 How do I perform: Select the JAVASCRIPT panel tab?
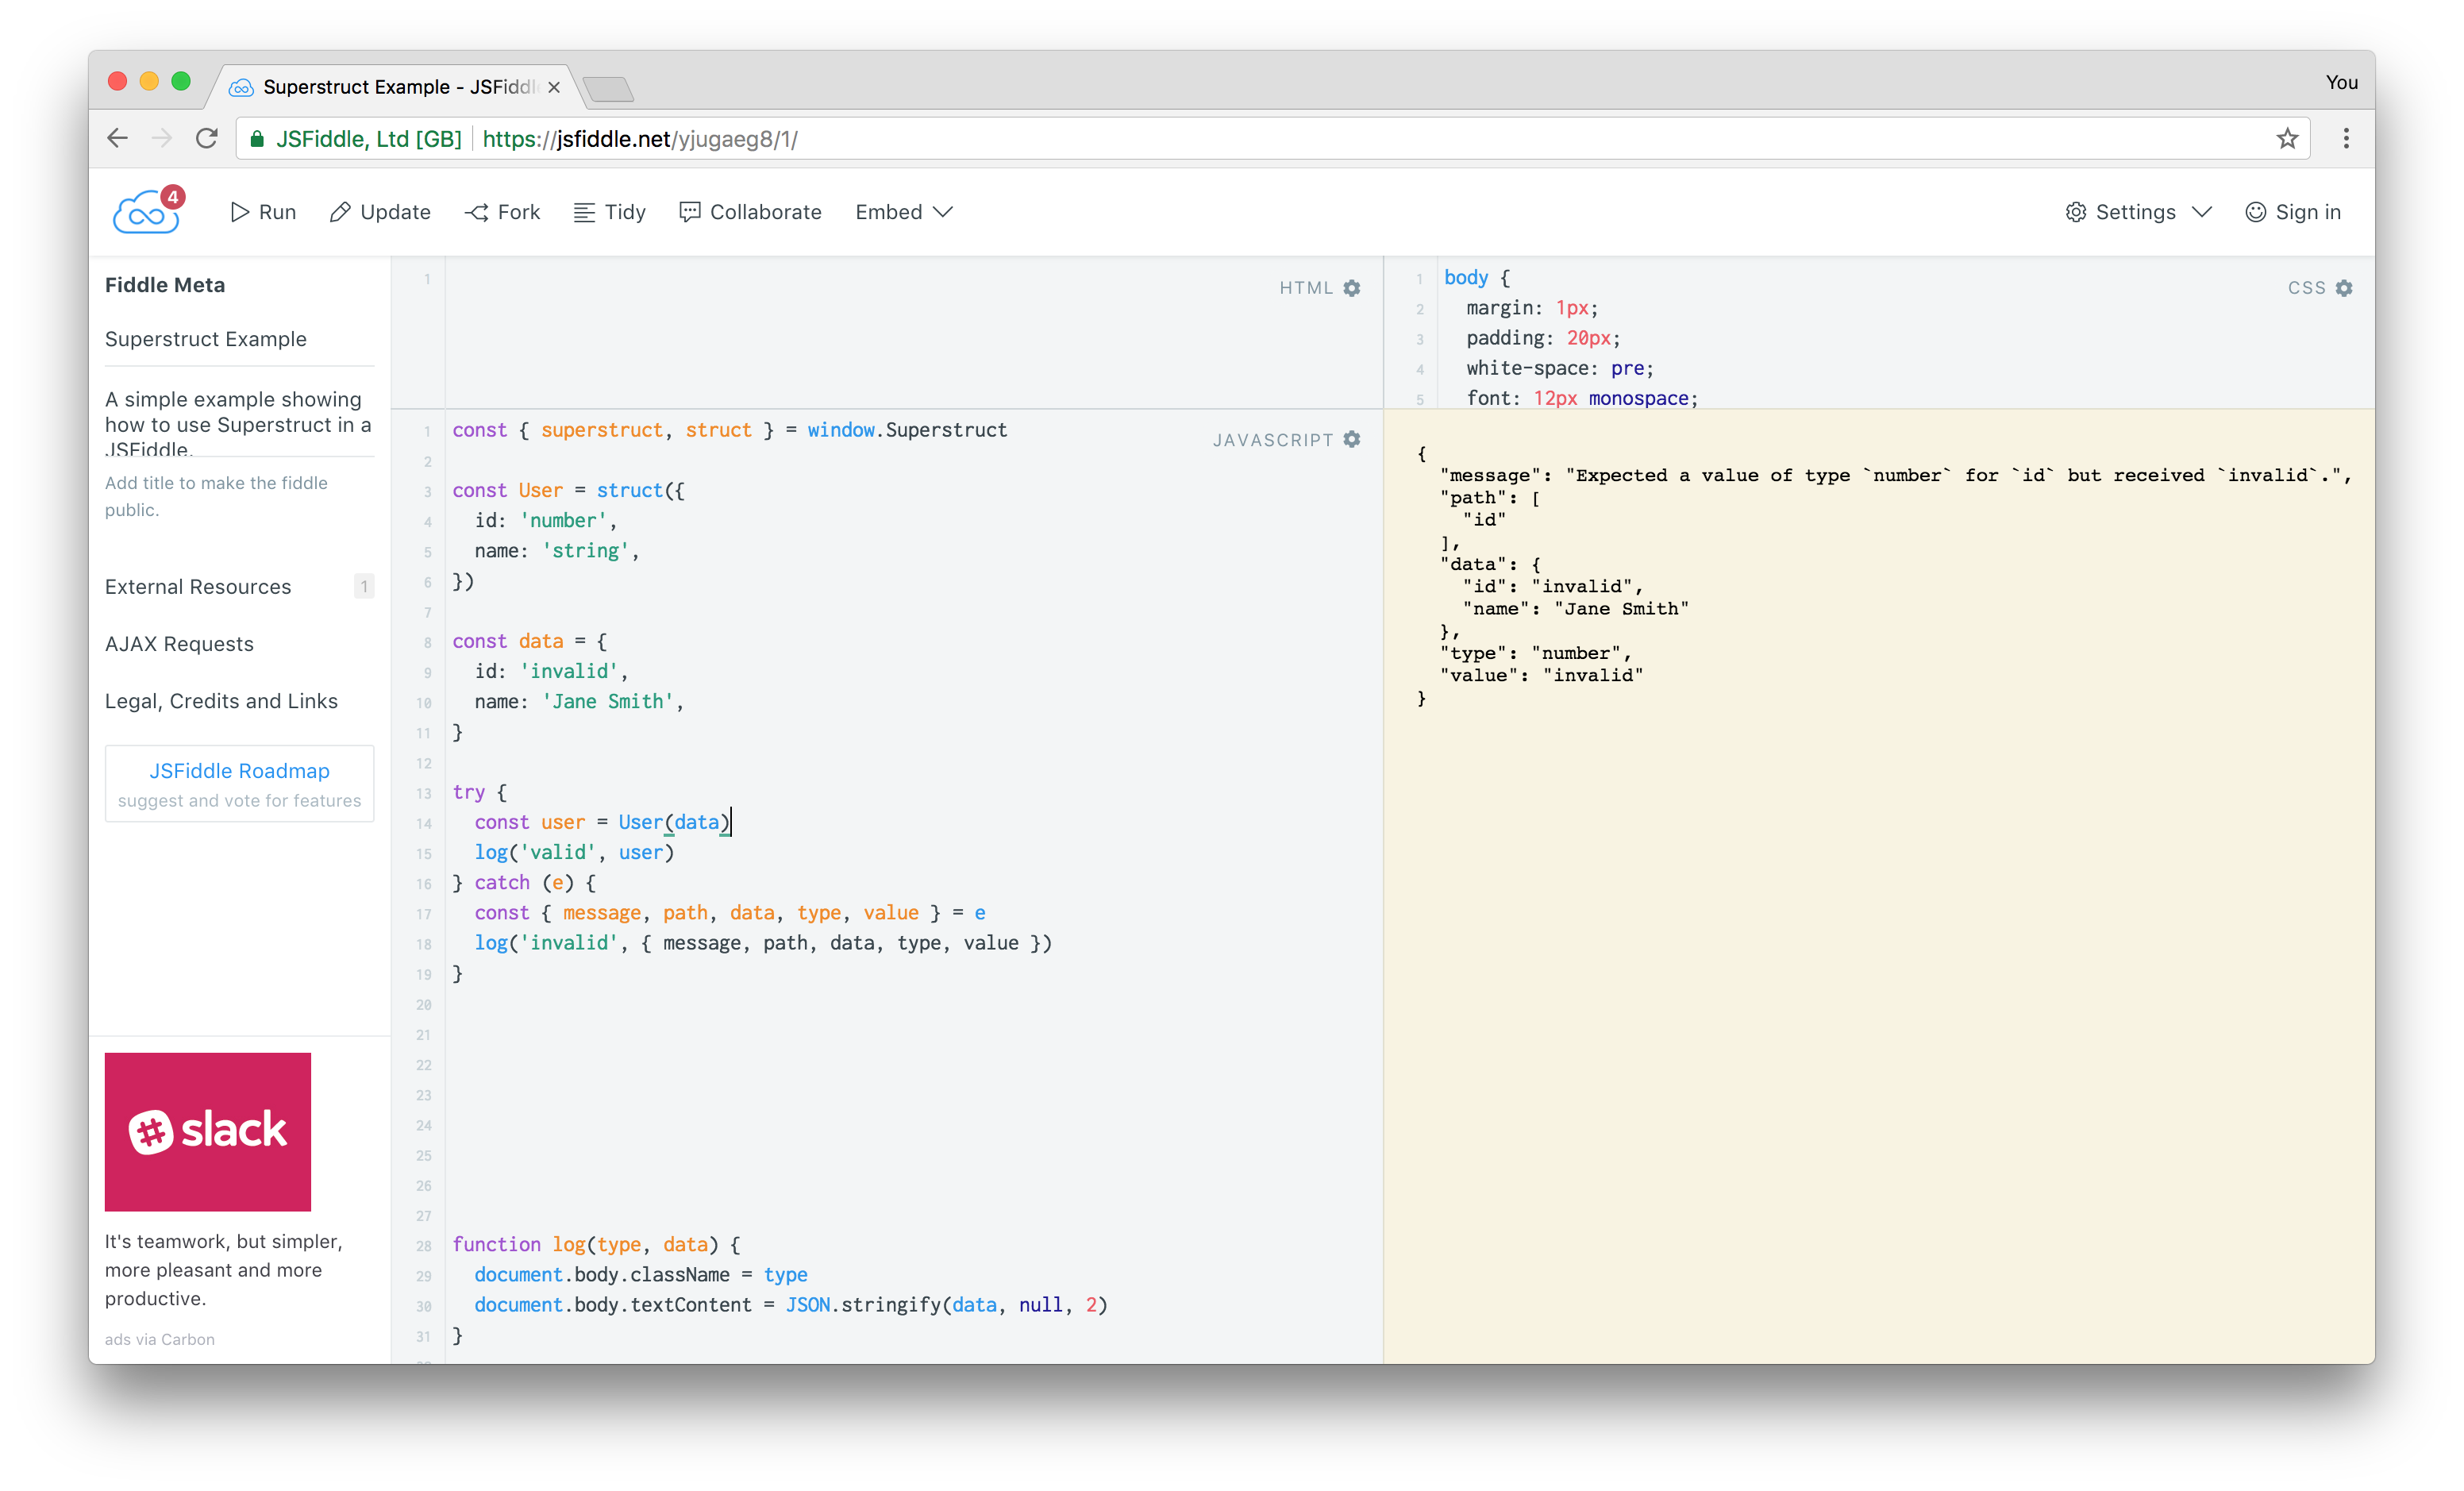(1272, 437)
